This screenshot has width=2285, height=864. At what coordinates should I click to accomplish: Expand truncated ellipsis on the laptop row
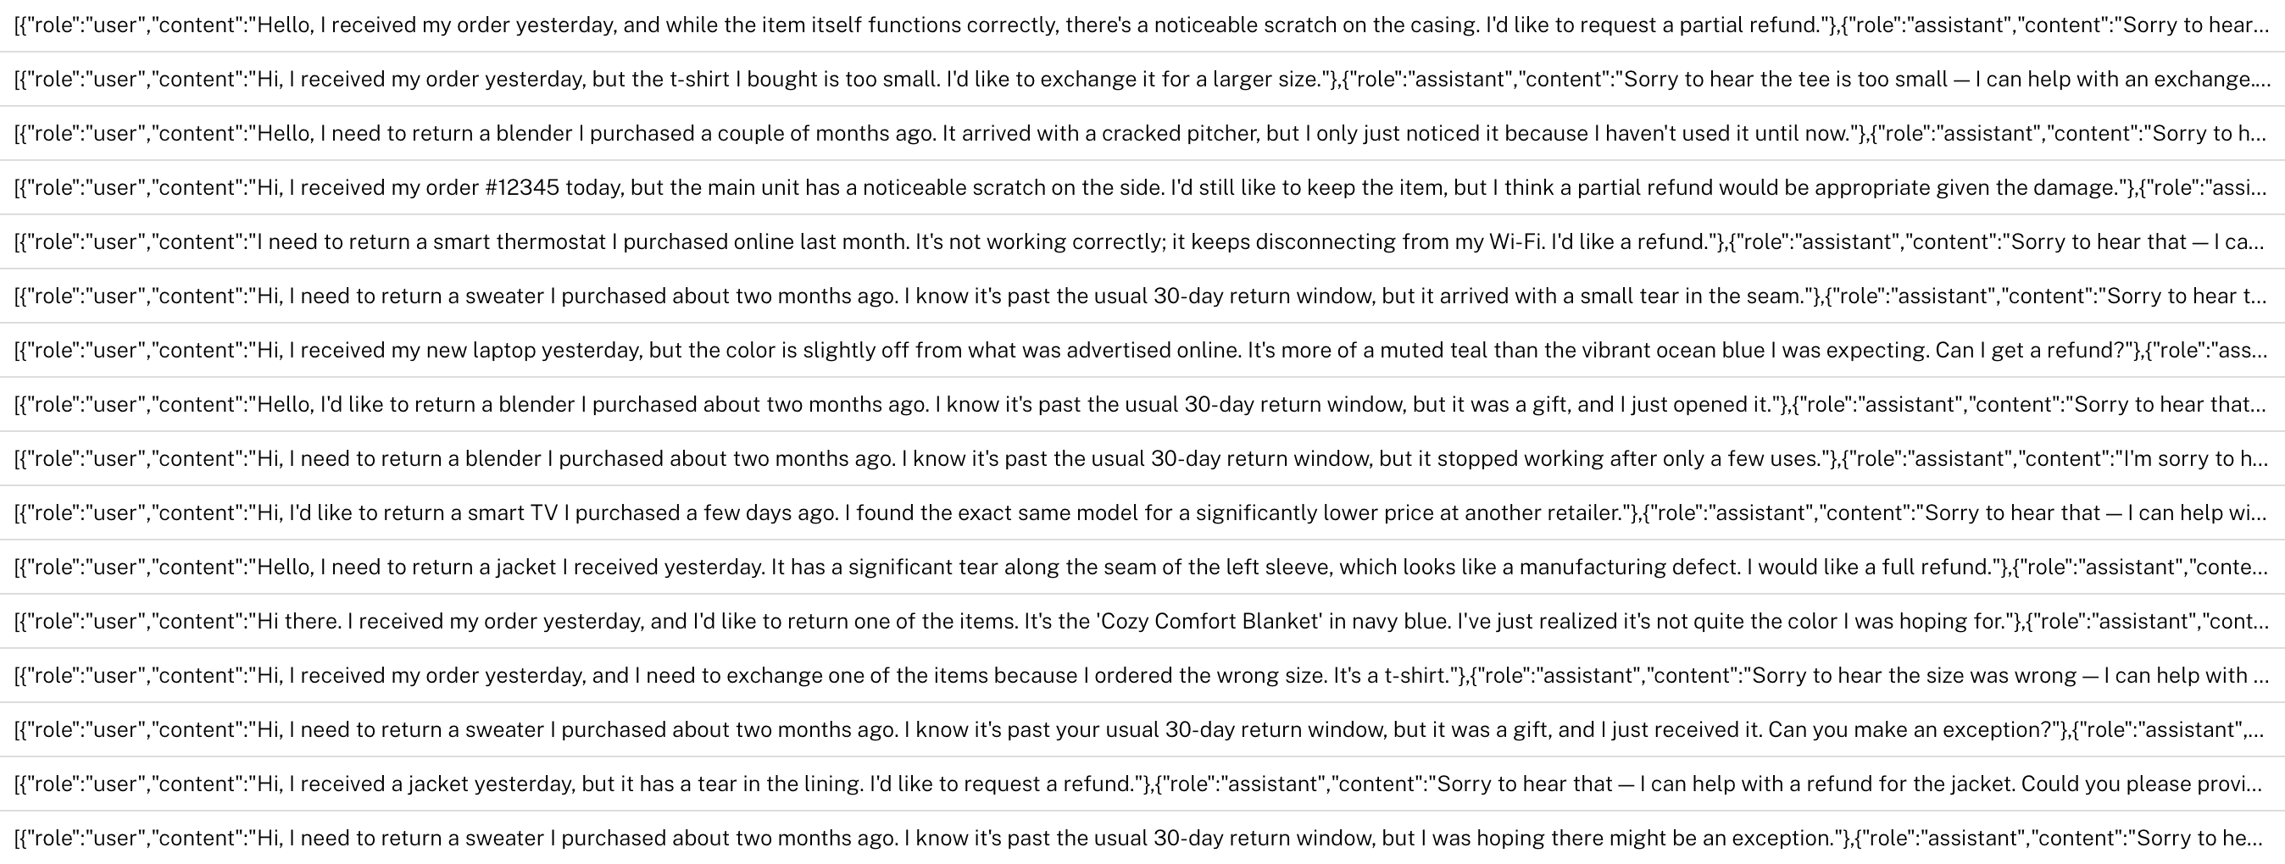pos(2258,351)
